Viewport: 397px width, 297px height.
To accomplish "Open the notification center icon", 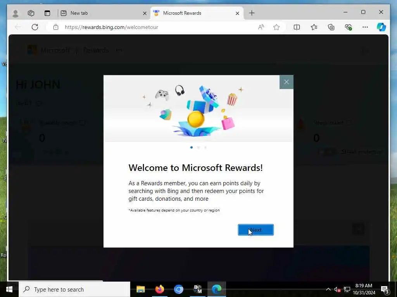I will point(385,289).
